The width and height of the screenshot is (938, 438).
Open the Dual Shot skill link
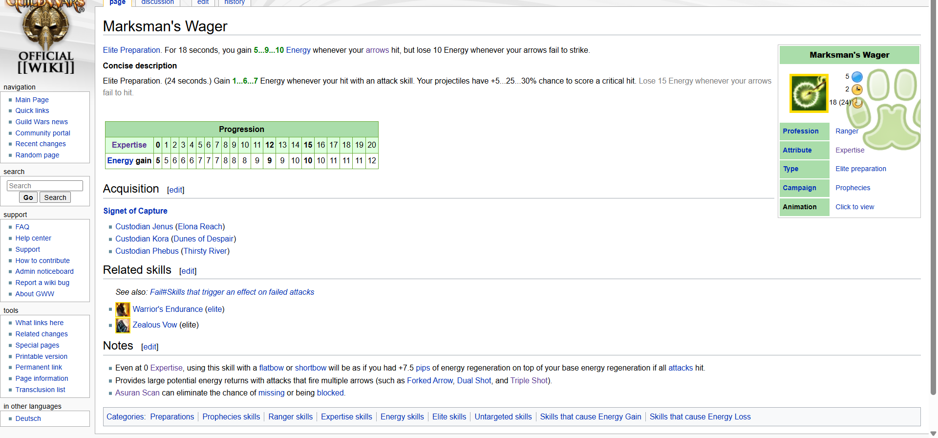tap(474, 381)
